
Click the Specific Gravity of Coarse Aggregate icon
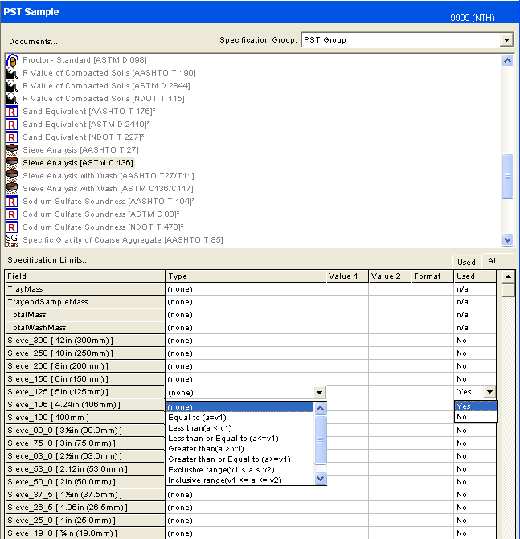point(12,239)
